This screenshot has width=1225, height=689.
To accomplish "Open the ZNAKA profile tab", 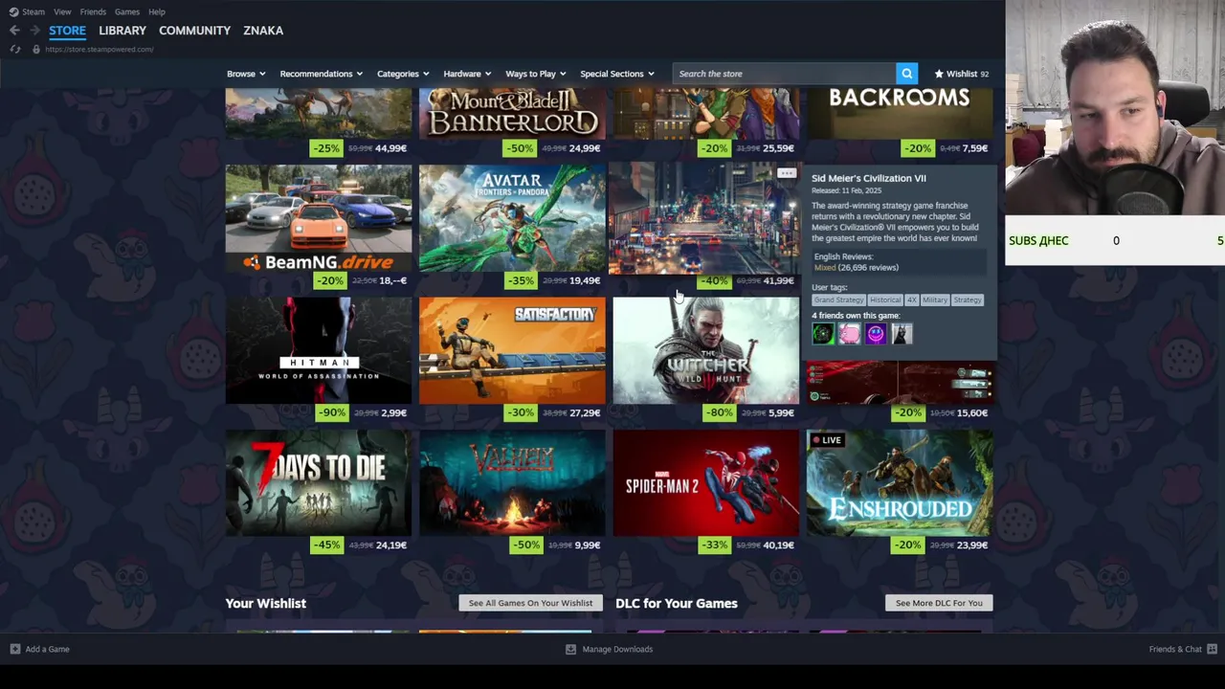I will coord(263,31).
